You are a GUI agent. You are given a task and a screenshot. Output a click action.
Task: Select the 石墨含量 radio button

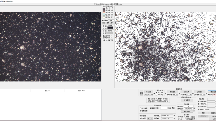tap(141, 111)
